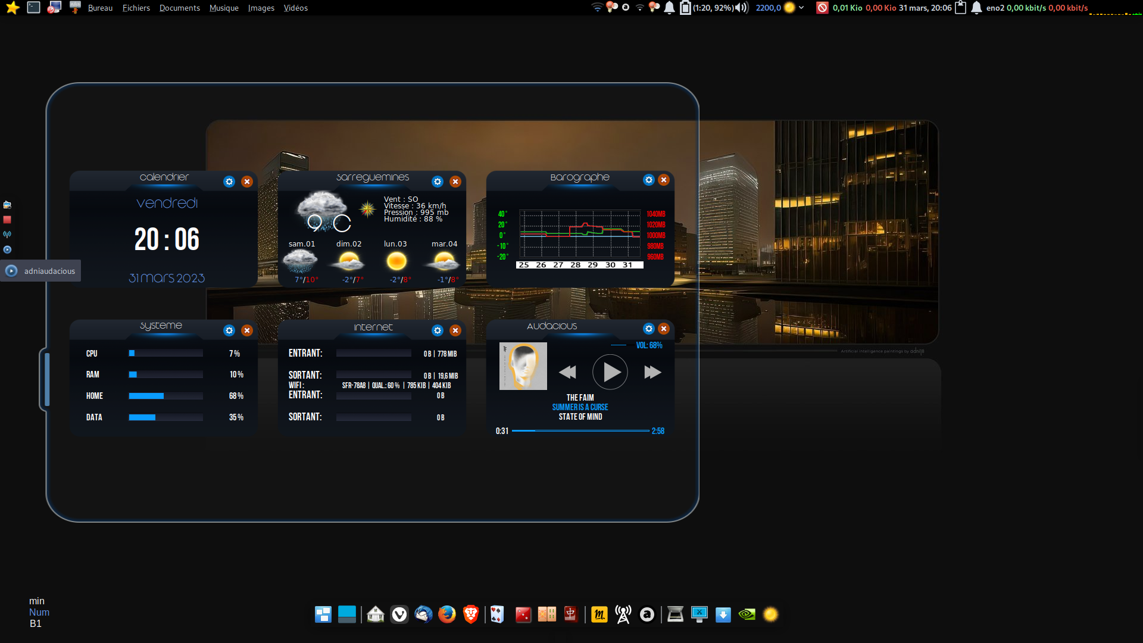
Task: Open the Documents menu in top panel
Action: [x=179, y=8]
